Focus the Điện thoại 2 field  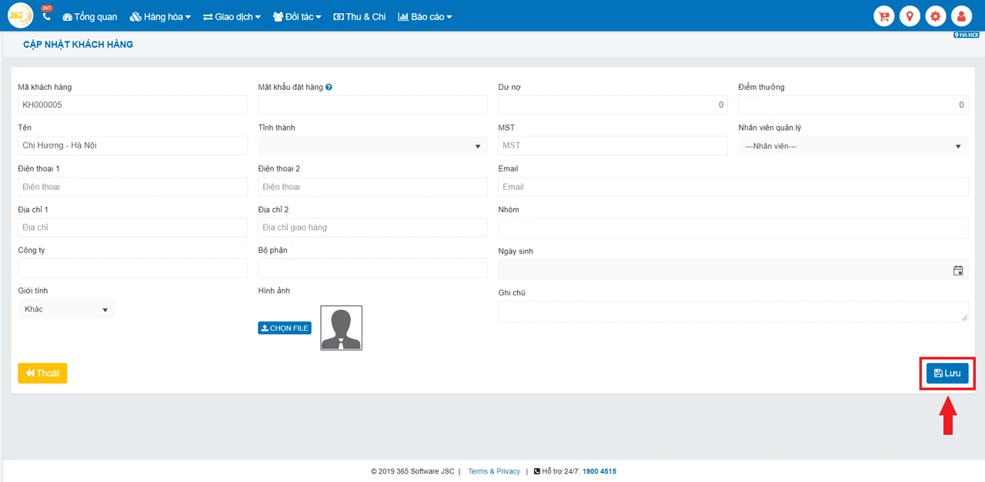[372, 187]
